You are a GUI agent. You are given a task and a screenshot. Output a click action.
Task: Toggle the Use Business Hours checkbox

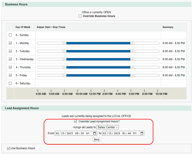[x=9, y=148]
